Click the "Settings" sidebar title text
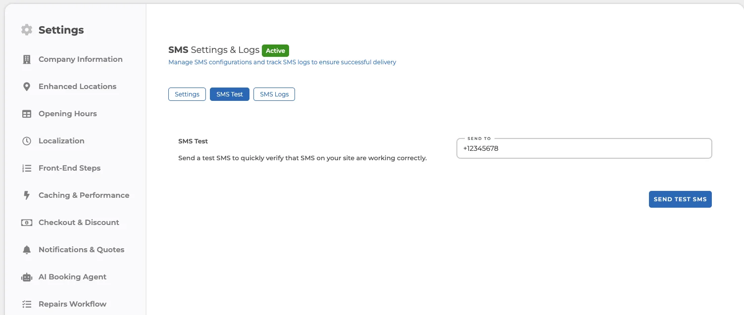The image size is (744, 315). (61, 30)
